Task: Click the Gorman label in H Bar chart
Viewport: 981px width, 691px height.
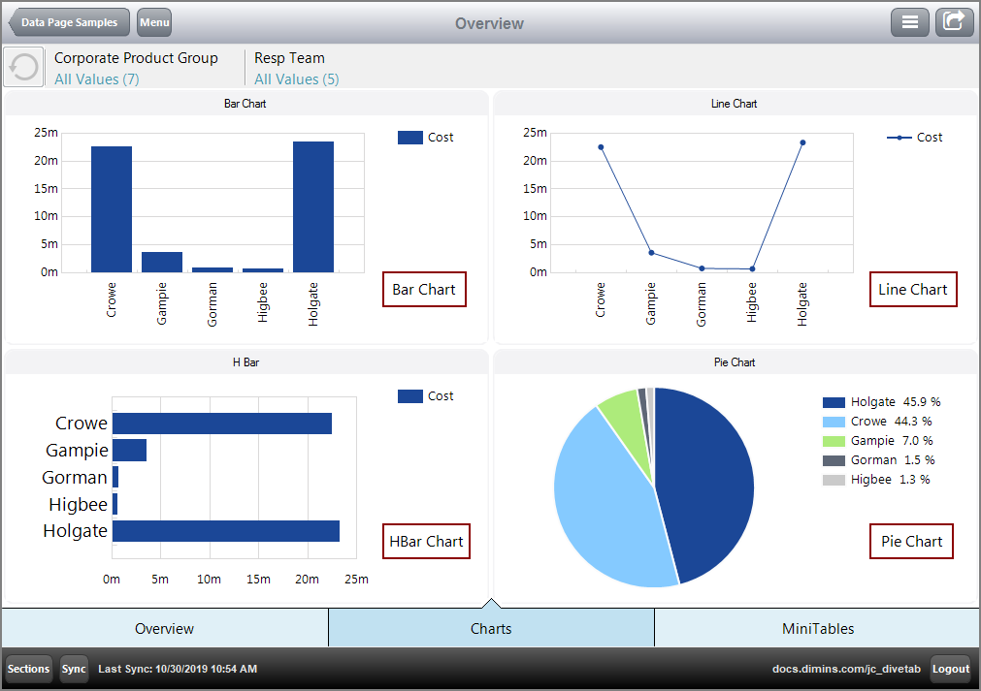Action: pos(75,478)
